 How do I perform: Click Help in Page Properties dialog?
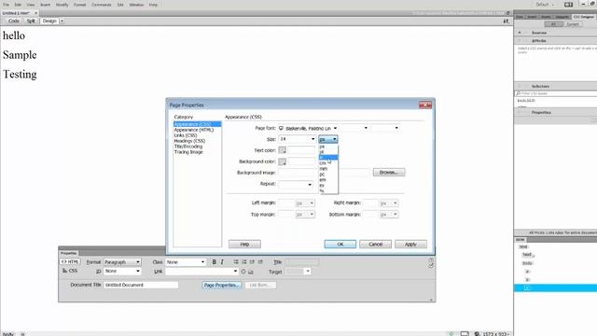(x=244, y=245)
